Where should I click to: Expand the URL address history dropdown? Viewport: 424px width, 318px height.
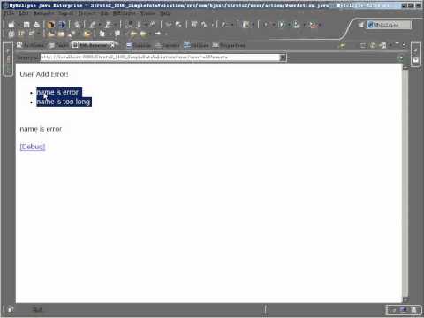point(283,57)
